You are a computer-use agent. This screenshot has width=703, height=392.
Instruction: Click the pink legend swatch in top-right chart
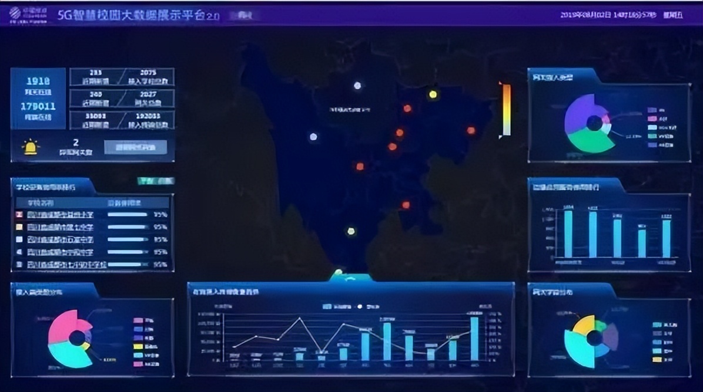coord(652,119)
